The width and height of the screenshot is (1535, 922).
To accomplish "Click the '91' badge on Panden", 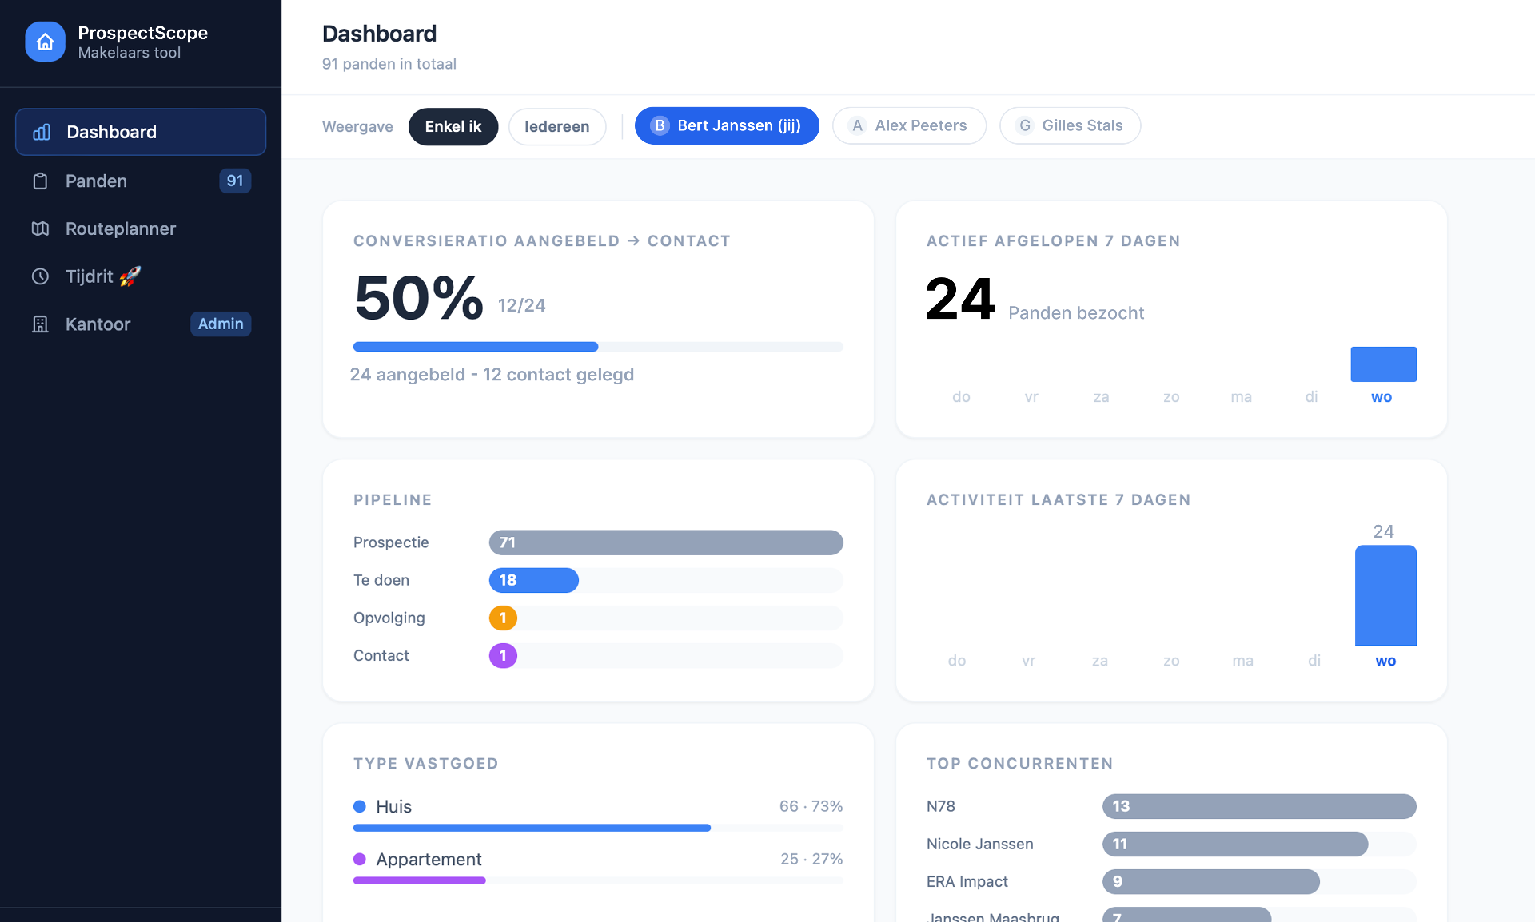I will 234,181.
